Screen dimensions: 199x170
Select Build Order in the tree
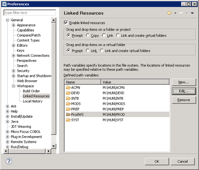[x=31, y=91]
